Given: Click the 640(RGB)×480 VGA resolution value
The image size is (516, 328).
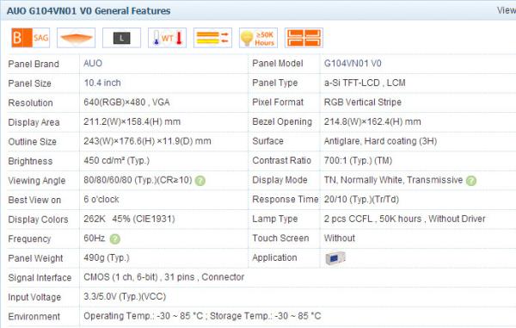Looking at the screenshot, I should 126,102.
